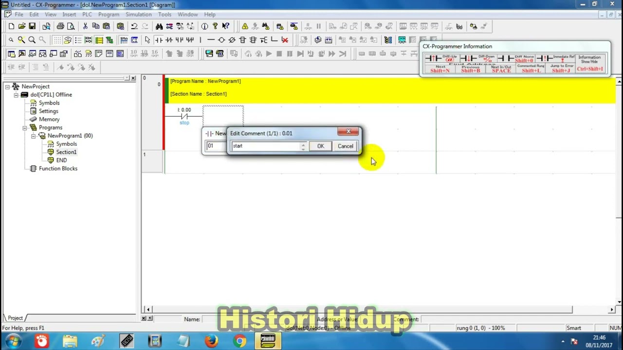Open Find with binoculars icon
The image size is (623, 350).
pos(159,26)
